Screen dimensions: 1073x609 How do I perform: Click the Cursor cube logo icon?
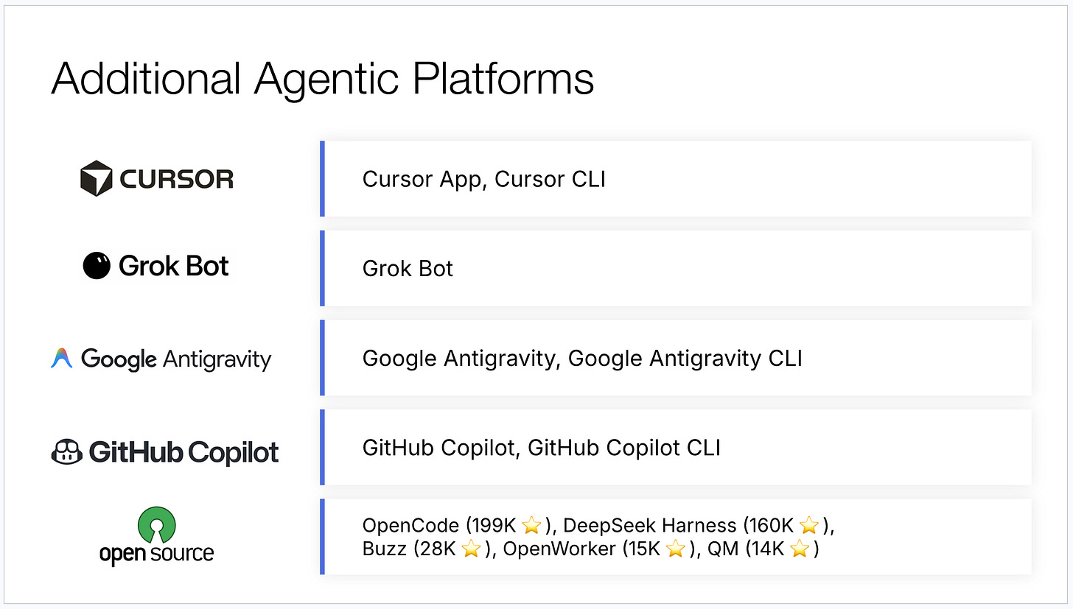tap(96, 178)
